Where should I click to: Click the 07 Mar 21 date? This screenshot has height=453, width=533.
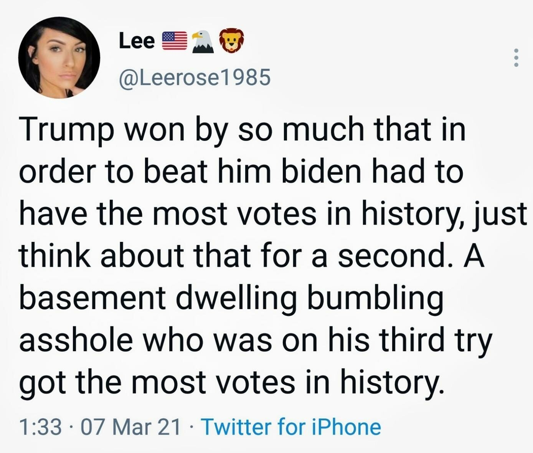129,427
